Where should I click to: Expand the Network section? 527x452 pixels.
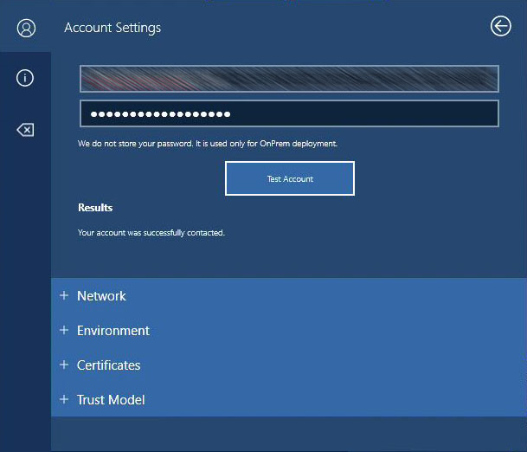coord(101,296)
